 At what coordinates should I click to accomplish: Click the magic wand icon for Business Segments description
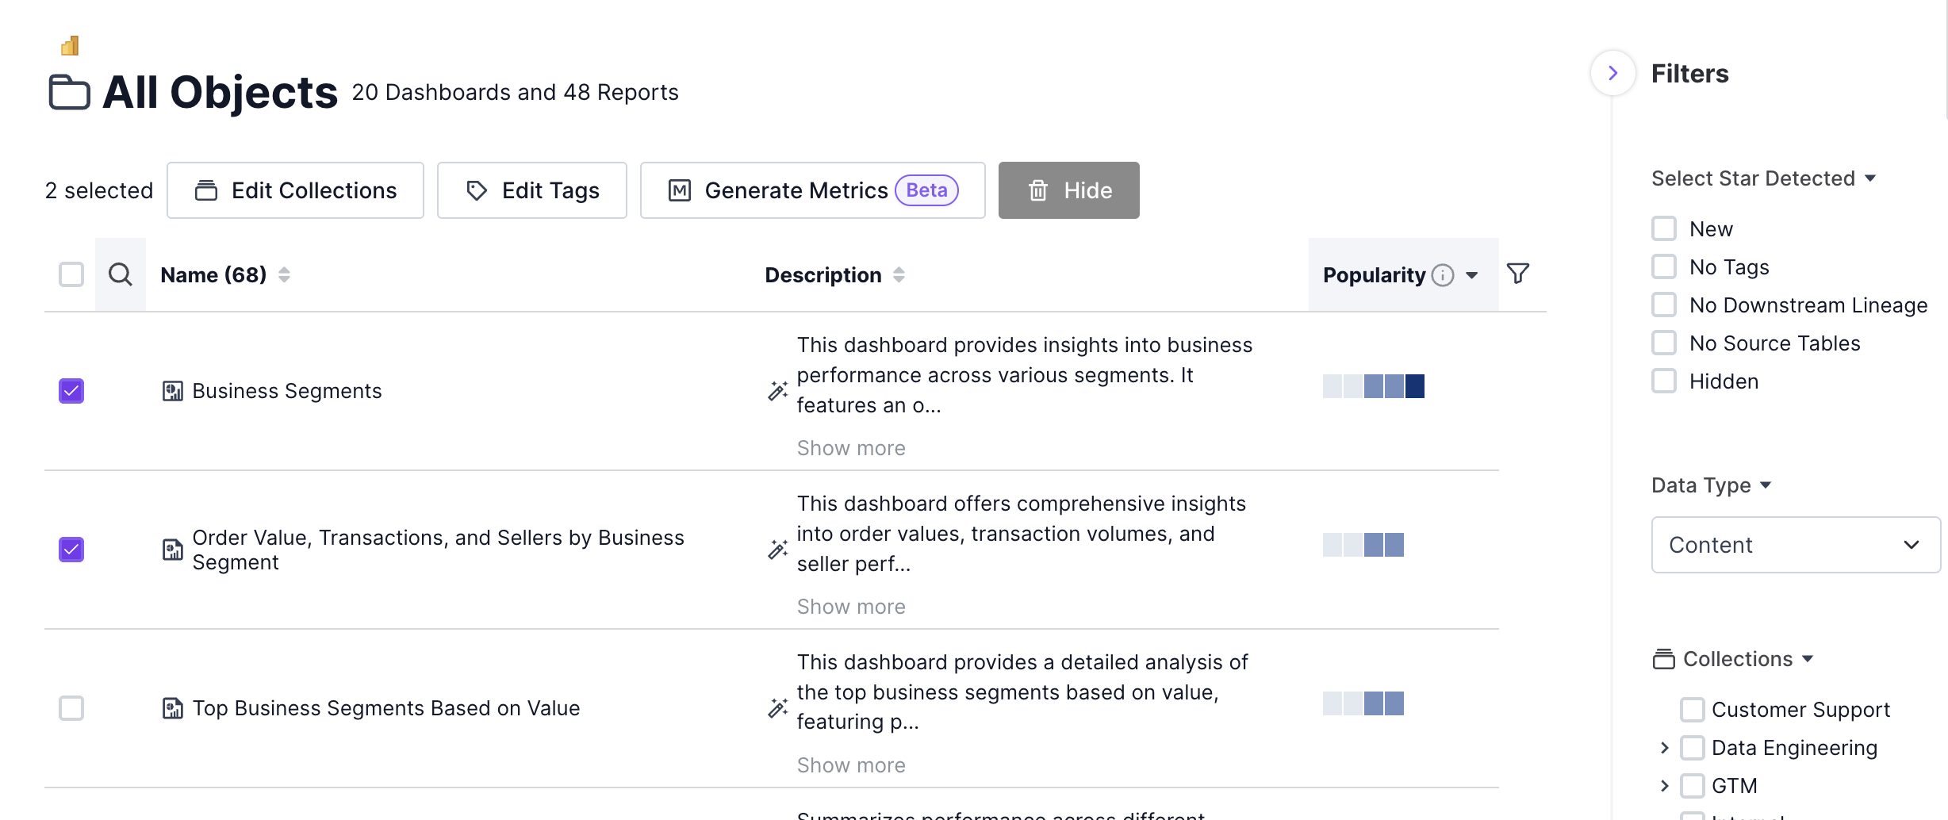click(x=777, y=390)
